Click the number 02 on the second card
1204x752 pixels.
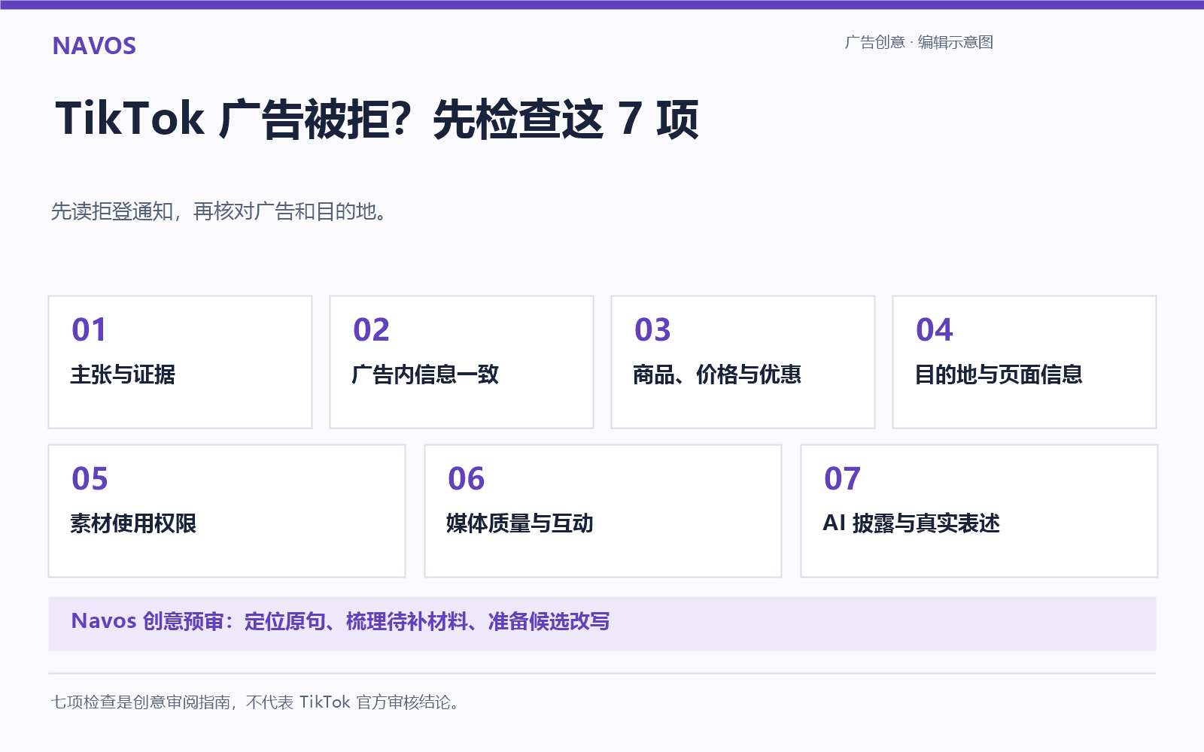(x=371, y=330)
